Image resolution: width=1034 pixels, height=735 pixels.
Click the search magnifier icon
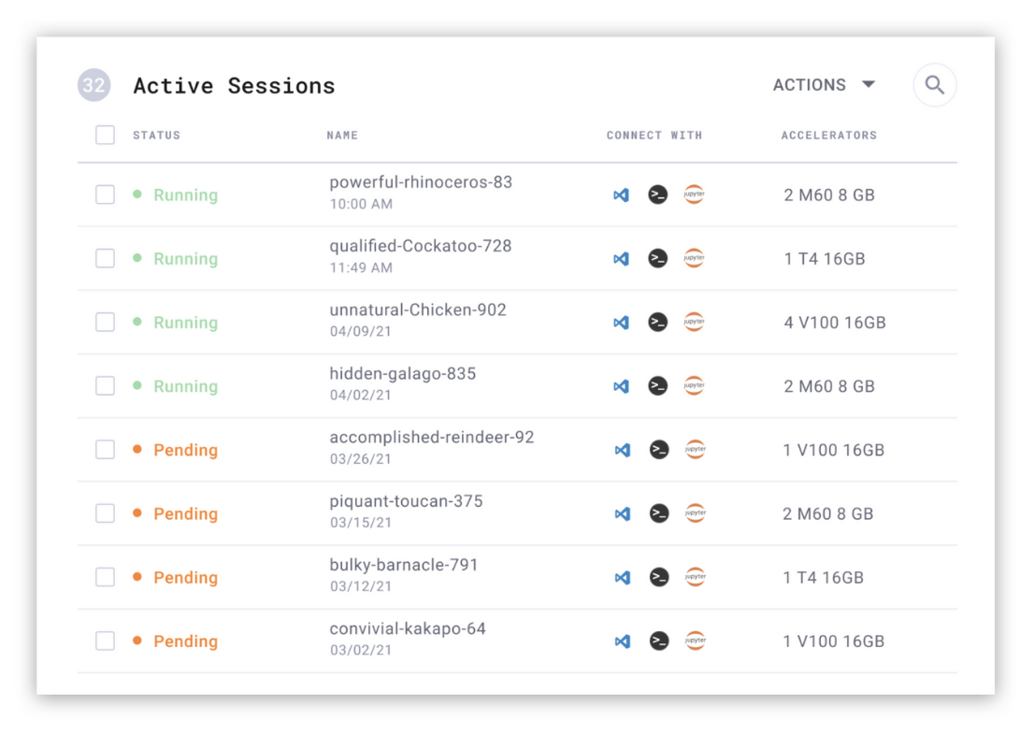point(934,85)
